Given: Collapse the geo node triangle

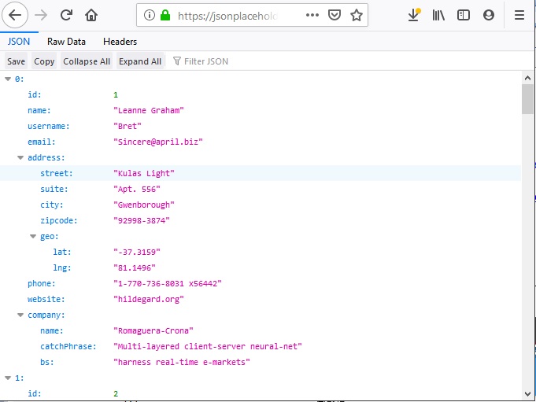Looking at the screenshot, I should (33, 236).
